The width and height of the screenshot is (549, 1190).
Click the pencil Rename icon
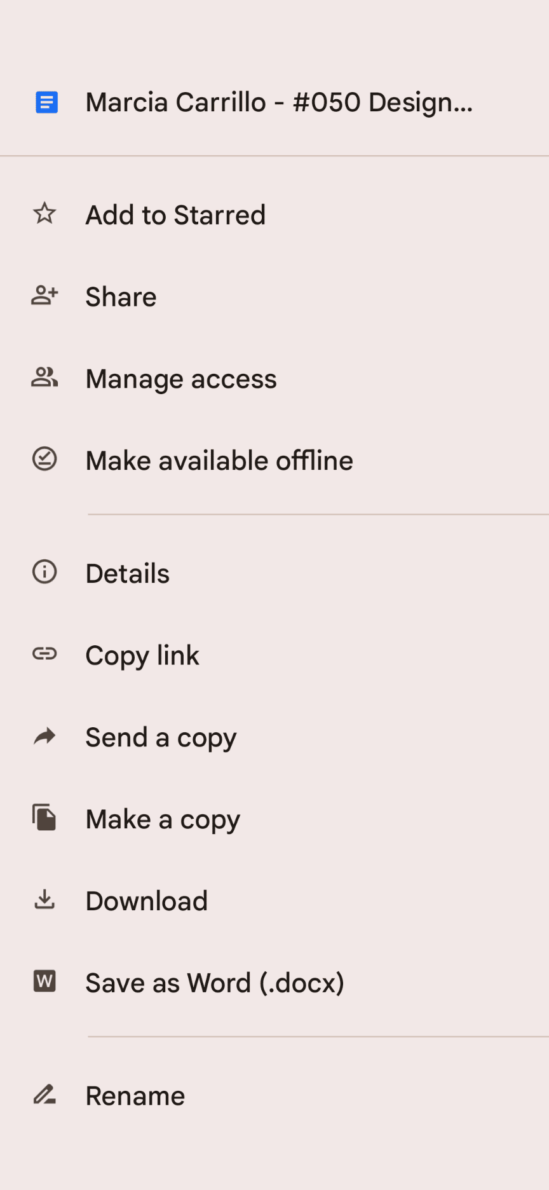pyautogui.click(x=44, y=1095)
